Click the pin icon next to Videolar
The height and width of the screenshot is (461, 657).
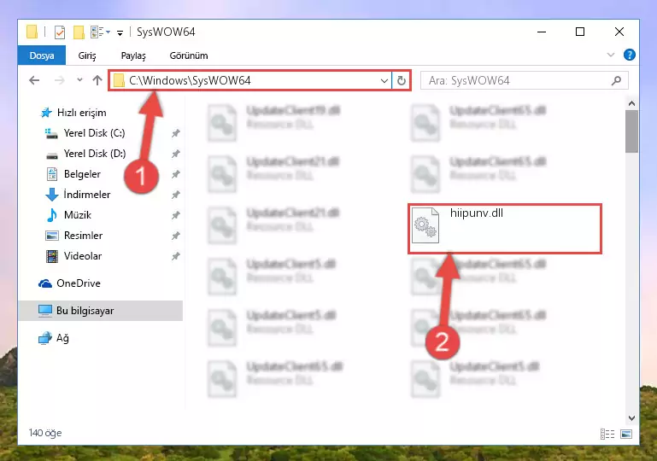pos(175,256)
